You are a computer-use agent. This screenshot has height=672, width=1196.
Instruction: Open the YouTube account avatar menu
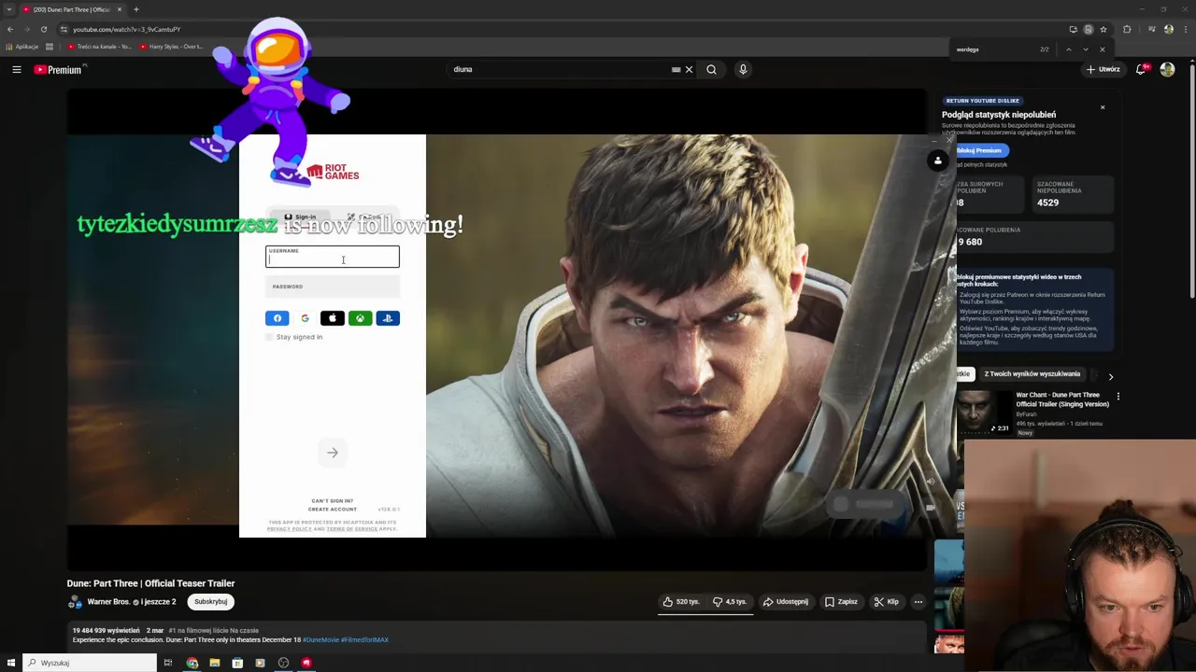1167,69
